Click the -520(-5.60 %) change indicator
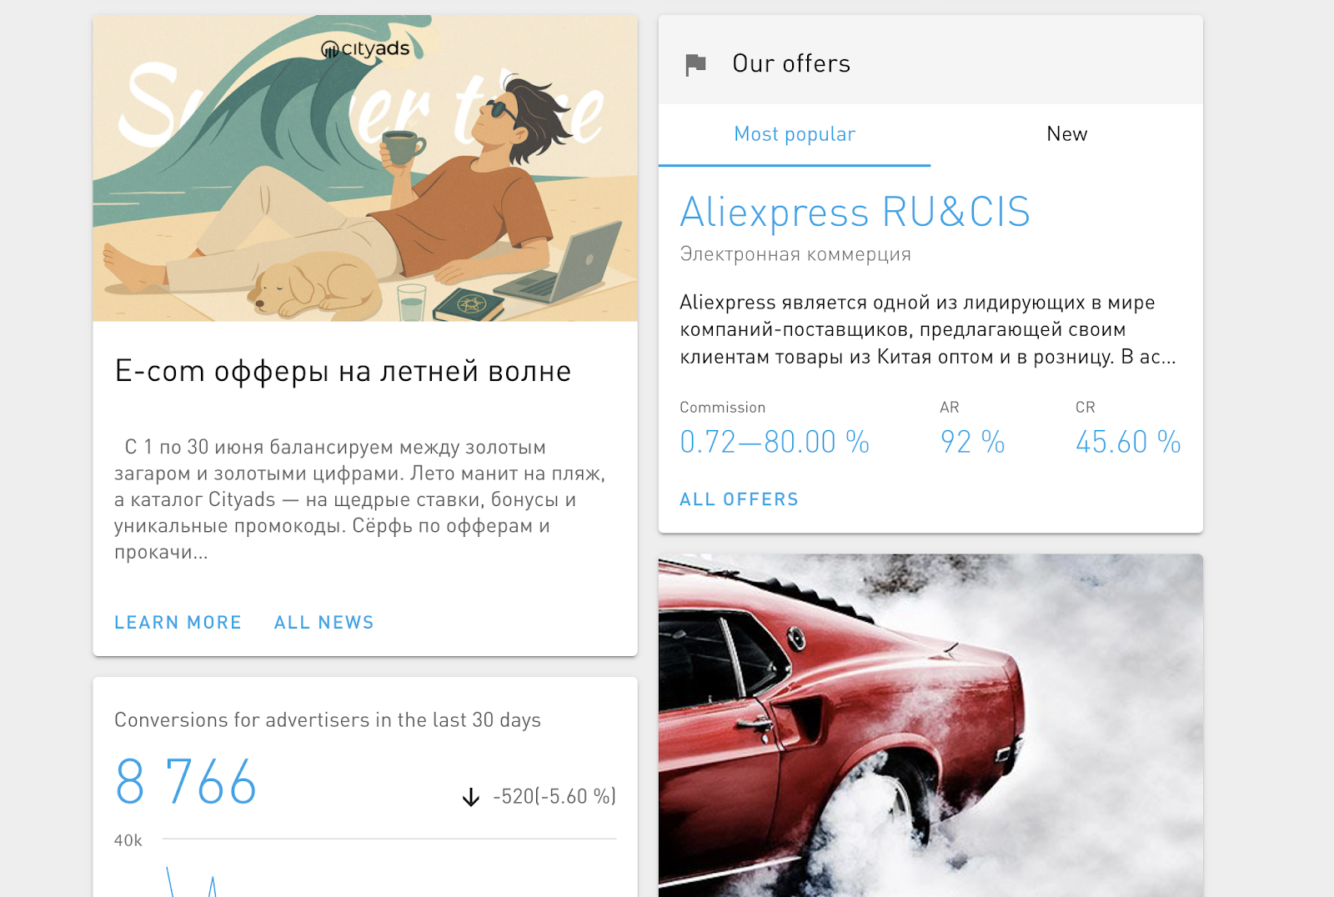The height and width of the screenshot is (897, 1334). coord(554,797)
